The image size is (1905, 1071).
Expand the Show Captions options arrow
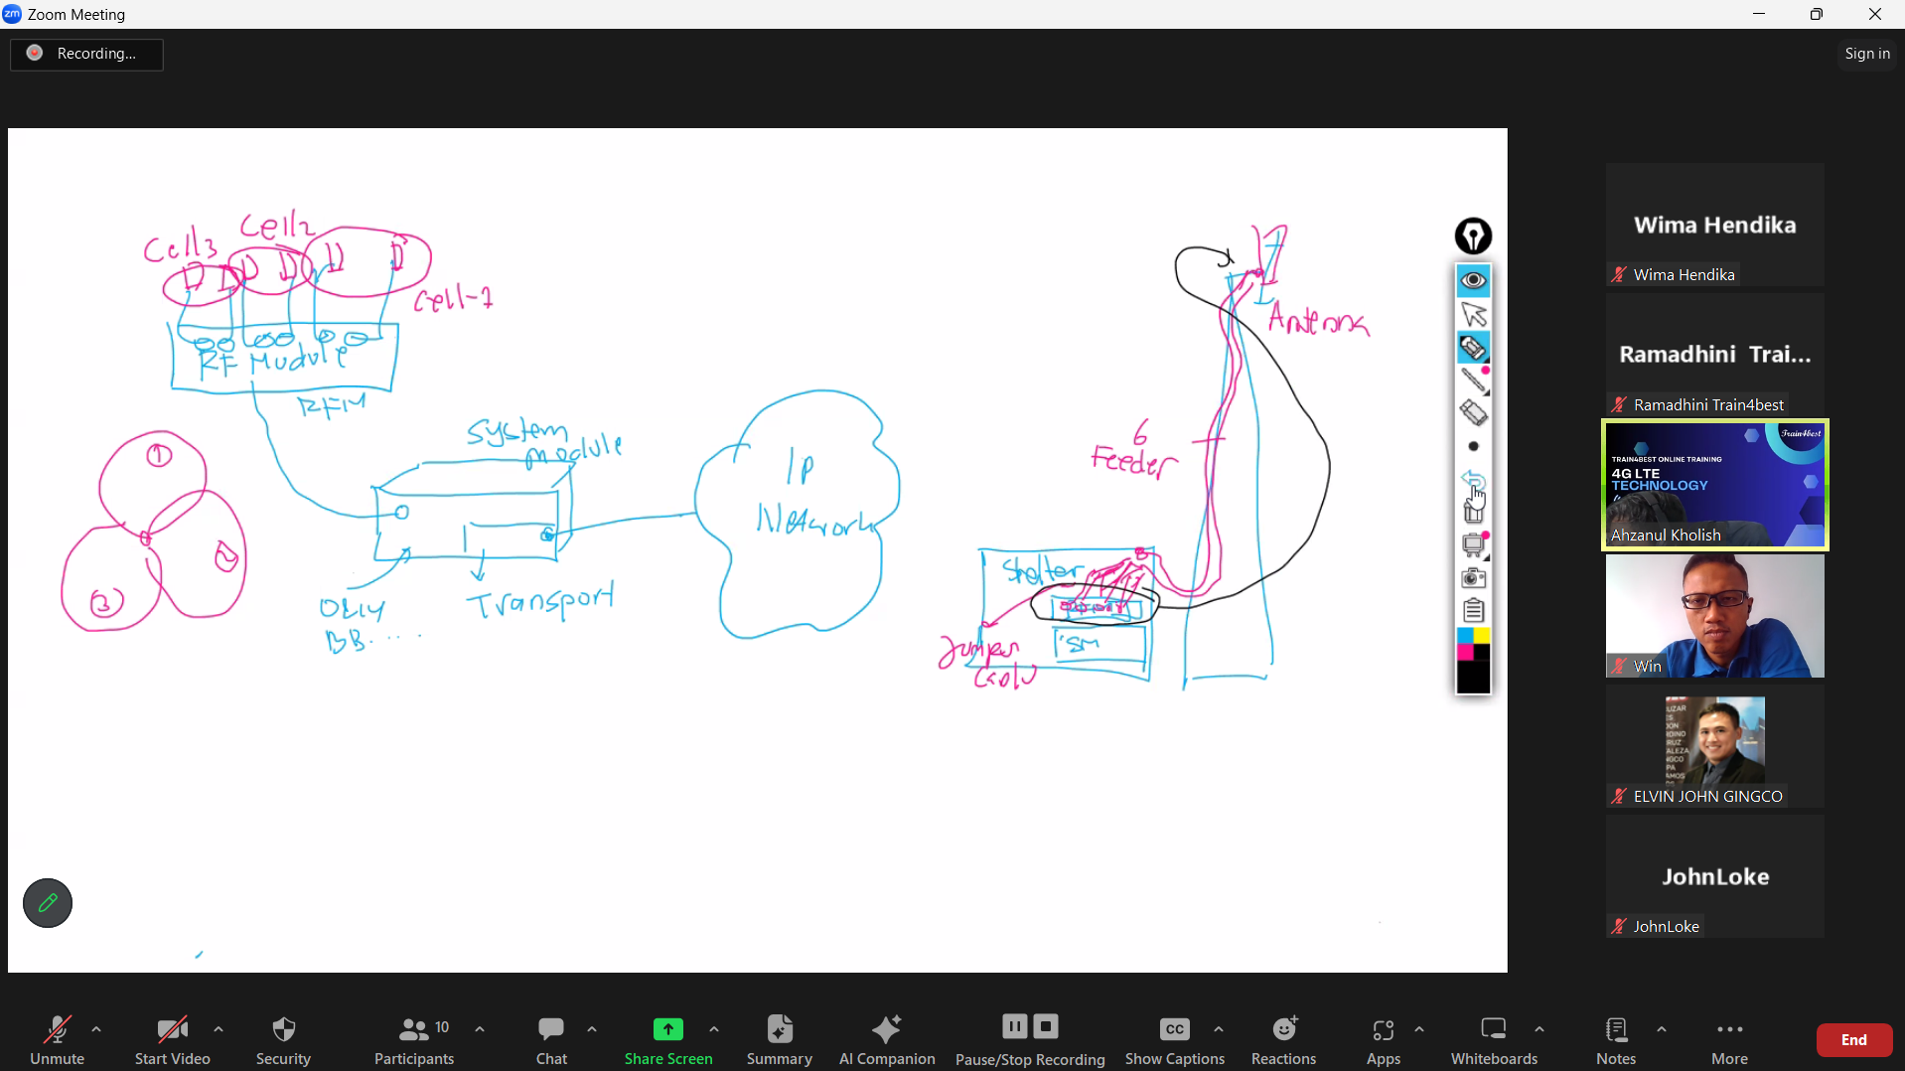[x=1220, y=1030]
